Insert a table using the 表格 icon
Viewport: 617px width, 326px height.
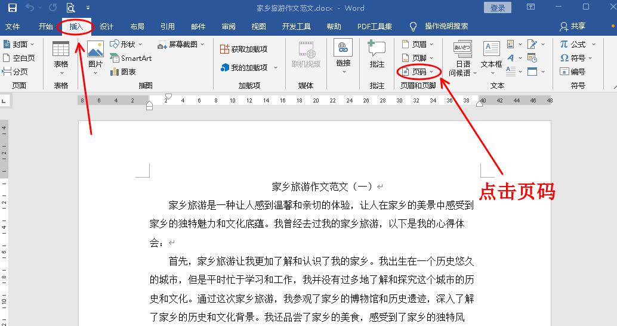[x=61, y=54]
